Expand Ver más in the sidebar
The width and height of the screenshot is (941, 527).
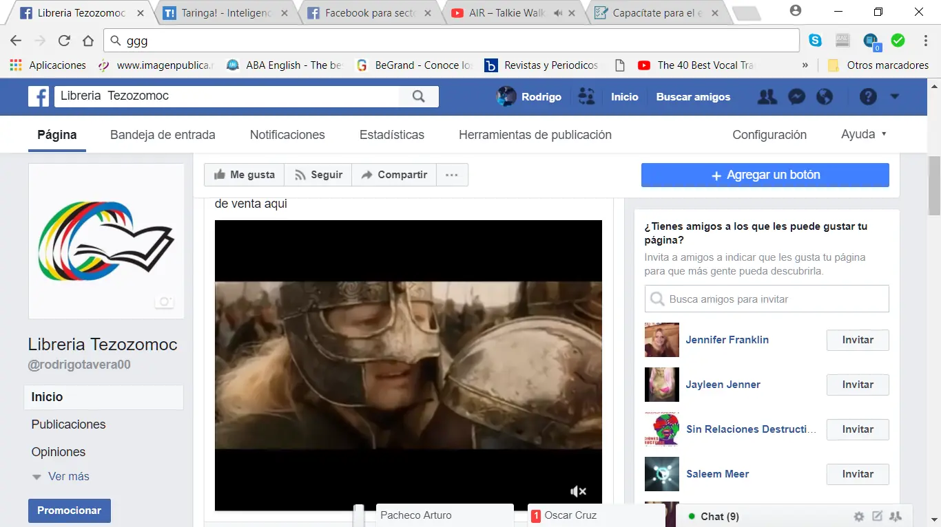click(x=61, y=476)
